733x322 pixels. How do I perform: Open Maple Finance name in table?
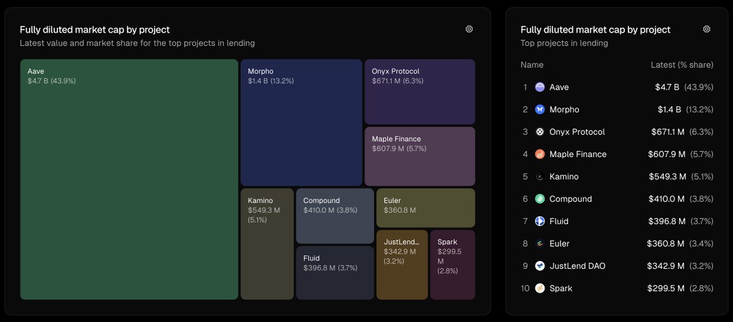[578, 154]
